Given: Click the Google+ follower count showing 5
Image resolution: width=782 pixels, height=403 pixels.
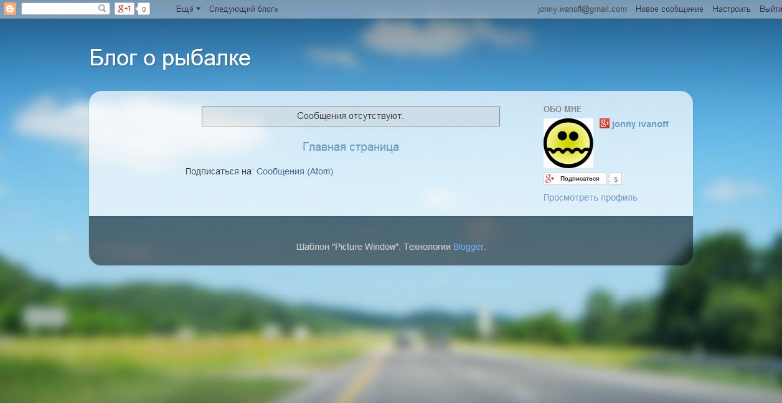Looking at the screenshot, I should pos(616,179).
